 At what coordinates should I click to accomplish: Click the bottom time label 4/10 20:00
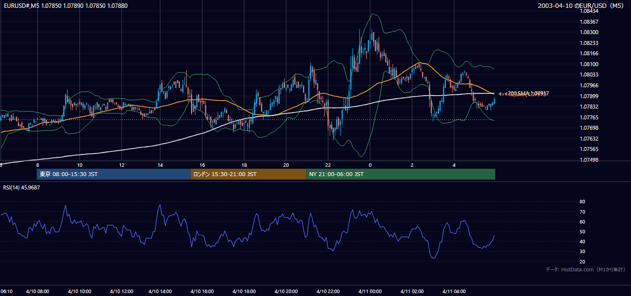(x=285, y=292)
